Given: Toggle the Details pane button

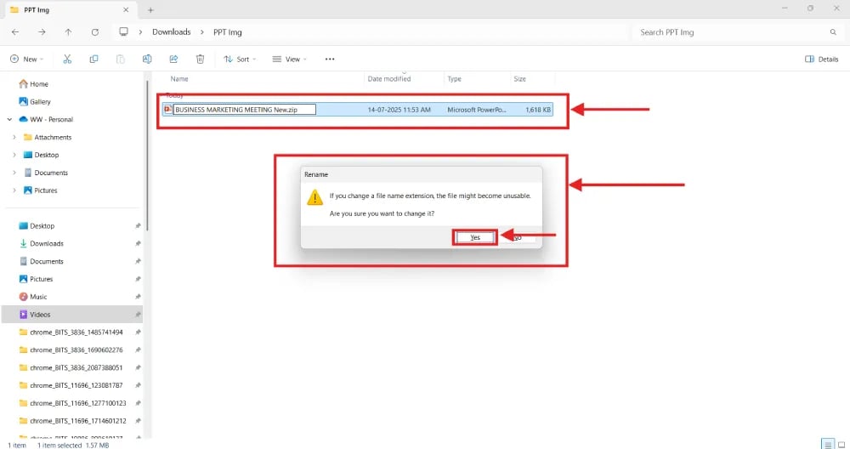Looking at the screenshot, I should coord(822,59).
